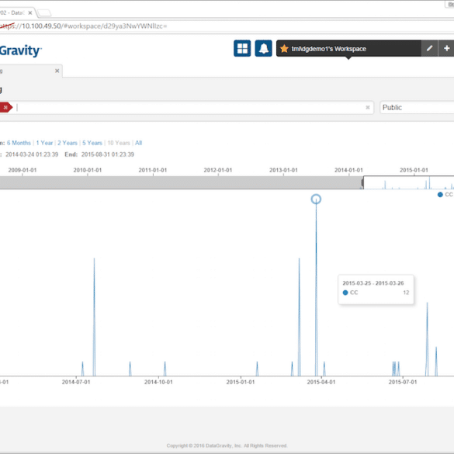Click the browser address bar URL
This screenshot has width=454, height=454.
coord(84,26)
